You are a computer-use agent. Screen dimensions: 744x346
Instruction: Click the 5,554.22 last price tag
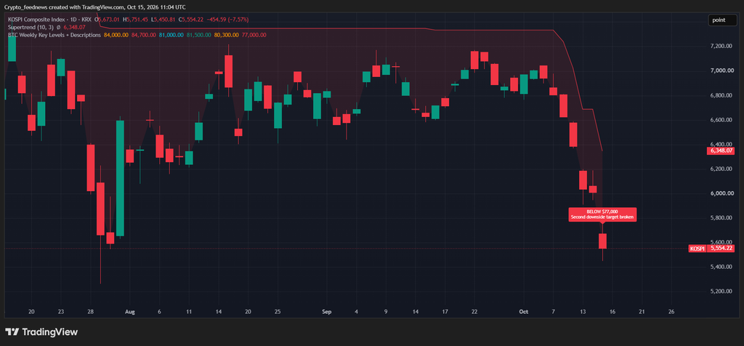[721, 248]
